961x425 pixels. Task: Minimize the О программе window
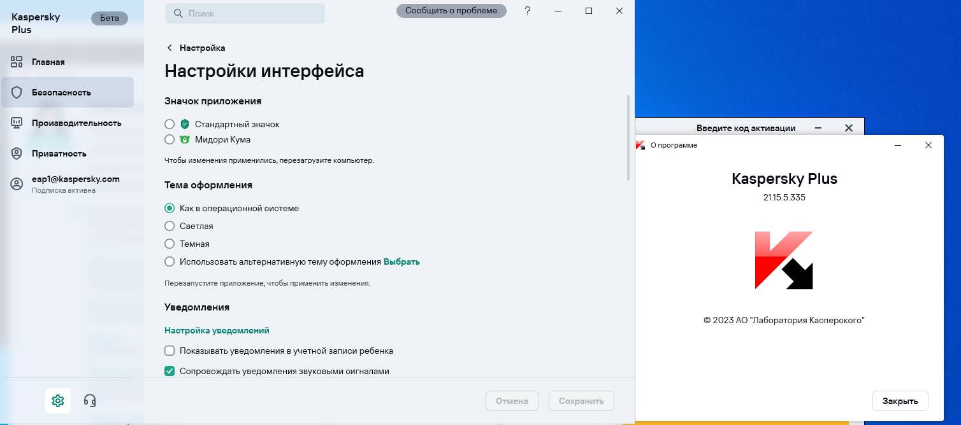click(898, 145)
